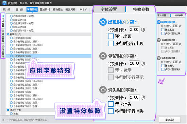
Task: Enable 逐字出现 checkbox in small right panel
Action: coord(163,30)
